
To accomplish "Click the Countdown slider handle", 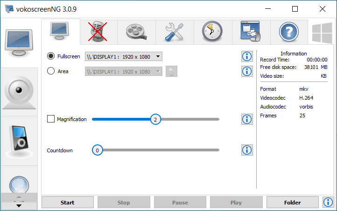I will 98,150.
